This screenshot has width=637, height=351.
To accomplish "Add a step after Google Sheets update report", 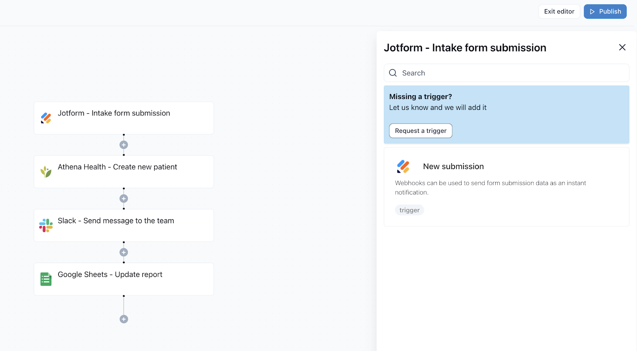I will (x=124, y=319).
